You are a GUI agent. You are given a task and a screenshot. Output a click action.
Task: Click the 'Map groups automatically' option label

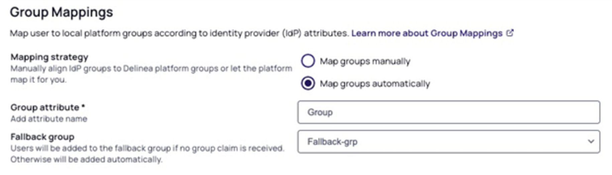coord(375,84)
